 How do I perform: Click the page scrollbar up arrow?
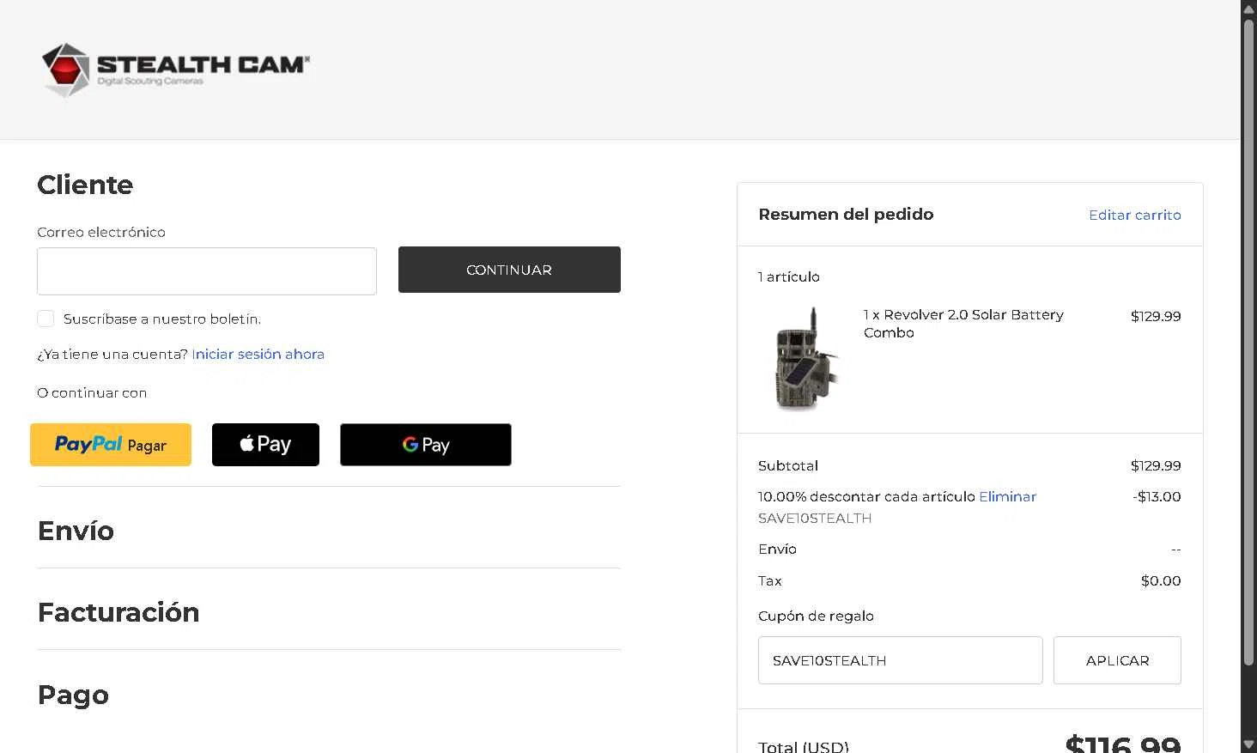pos(1248,8)
